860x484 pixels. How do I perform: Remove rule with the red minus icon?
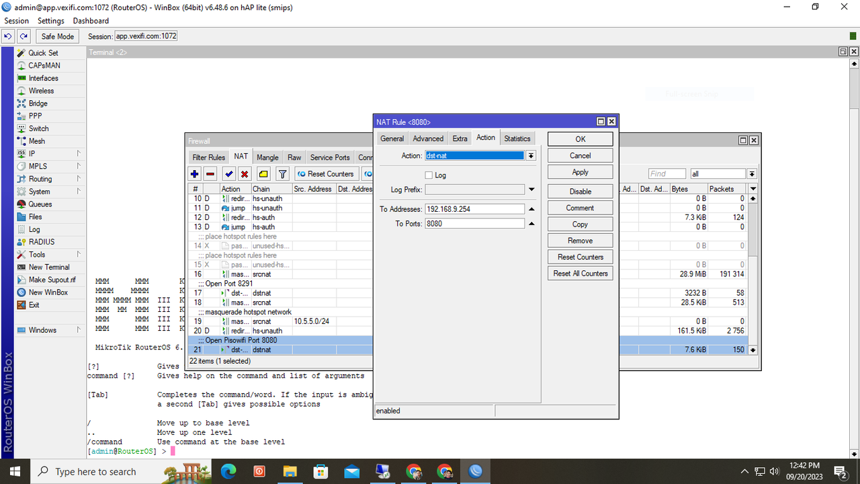[210, 174]
